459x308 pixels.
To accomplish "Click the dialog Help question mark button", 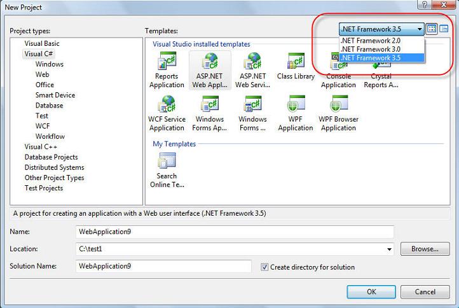I will tap(425, 4).
